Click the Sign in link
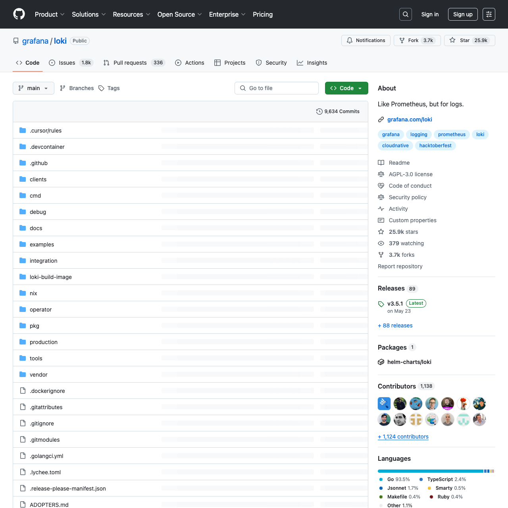The height and width of the screenshot is (508, 508). coord(430,14)
